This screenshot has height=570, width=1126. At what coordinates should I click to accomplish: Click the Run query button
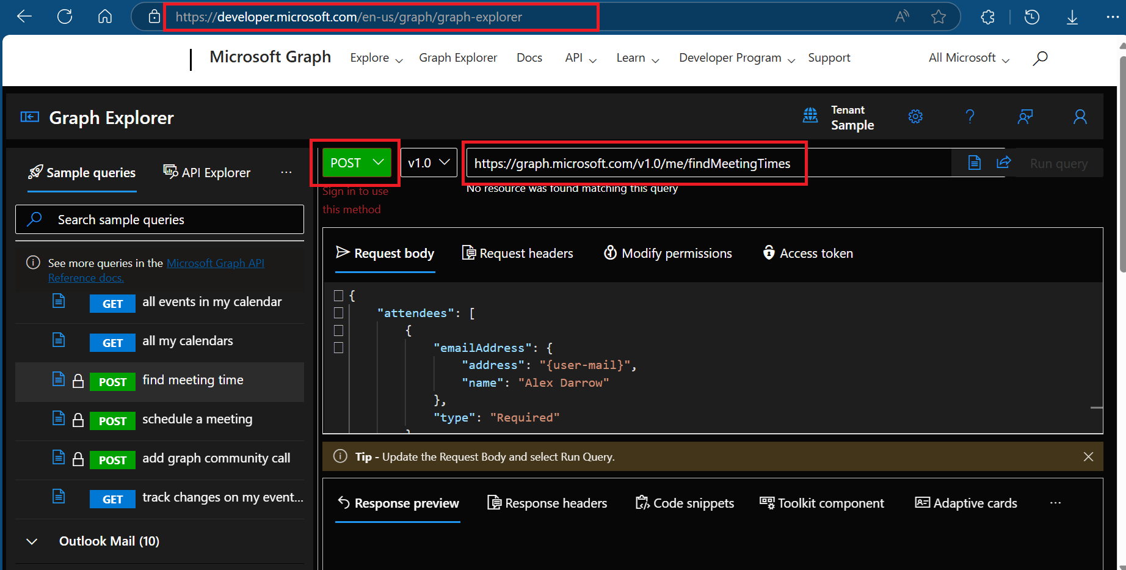1058,163
